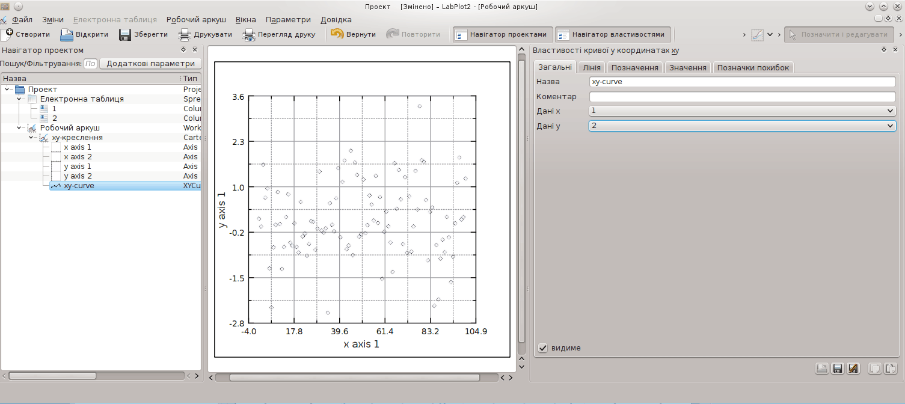The height and width of the screenshot is (404, 905).
Task: Save the project via the Зберегти icon
Action: pos(124,34)
